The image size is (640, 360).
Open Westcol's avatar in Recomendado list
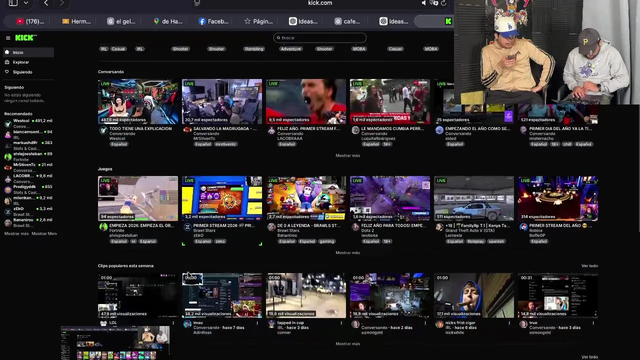(x=7, y=123)
